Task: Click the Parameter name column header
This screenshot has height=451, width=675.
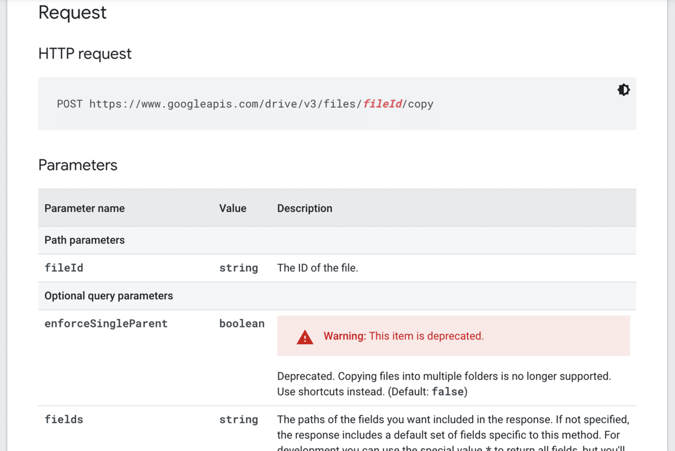Action: pos(84,208)
